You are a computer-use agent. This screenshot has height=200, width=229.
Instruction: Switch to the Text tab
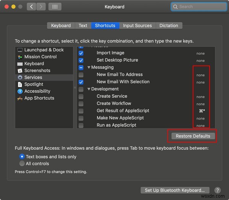(83, 26)
